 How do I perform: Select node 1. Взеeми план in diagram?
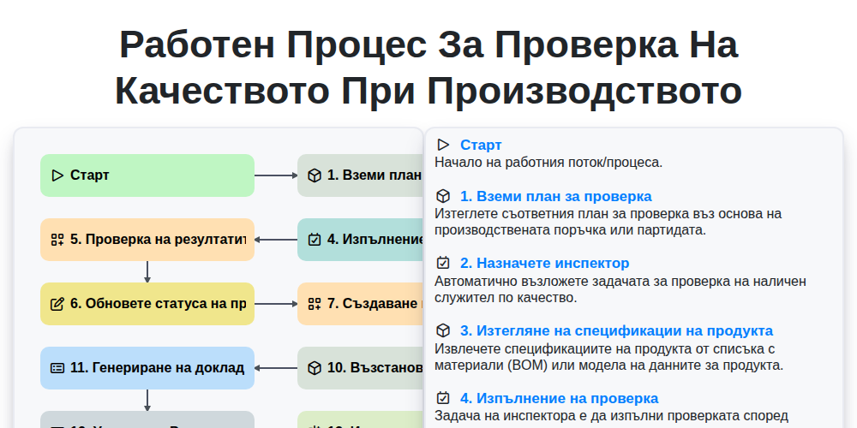360,175
